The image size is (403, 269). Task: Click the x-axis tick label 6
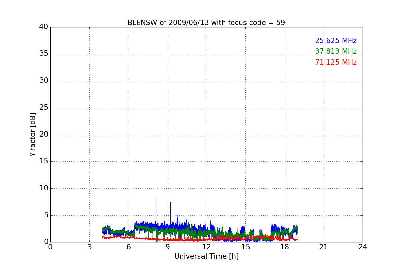(128, 247)
